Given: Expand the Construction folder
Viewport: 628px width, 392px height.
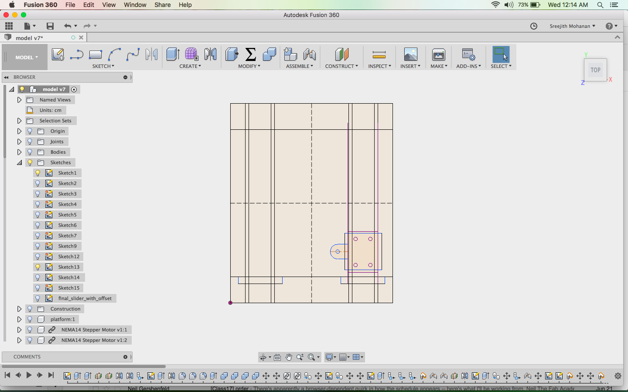Looking at the screenshot, I should coord(19,309).
